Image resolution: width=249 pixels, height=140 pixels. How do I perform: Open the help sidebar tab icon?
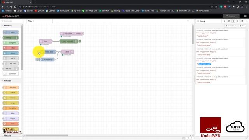(x=229, y=21)
